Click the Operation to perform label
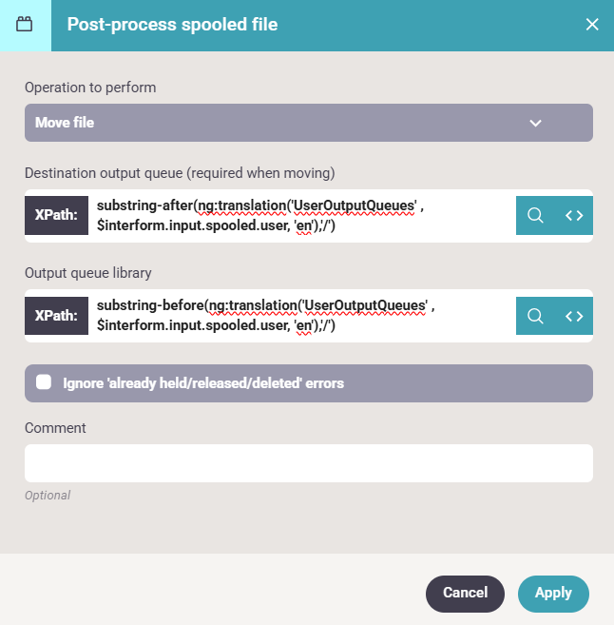 [90, 88]
